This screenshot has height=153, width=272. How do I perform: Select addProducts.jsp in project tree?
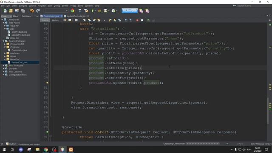19,32
